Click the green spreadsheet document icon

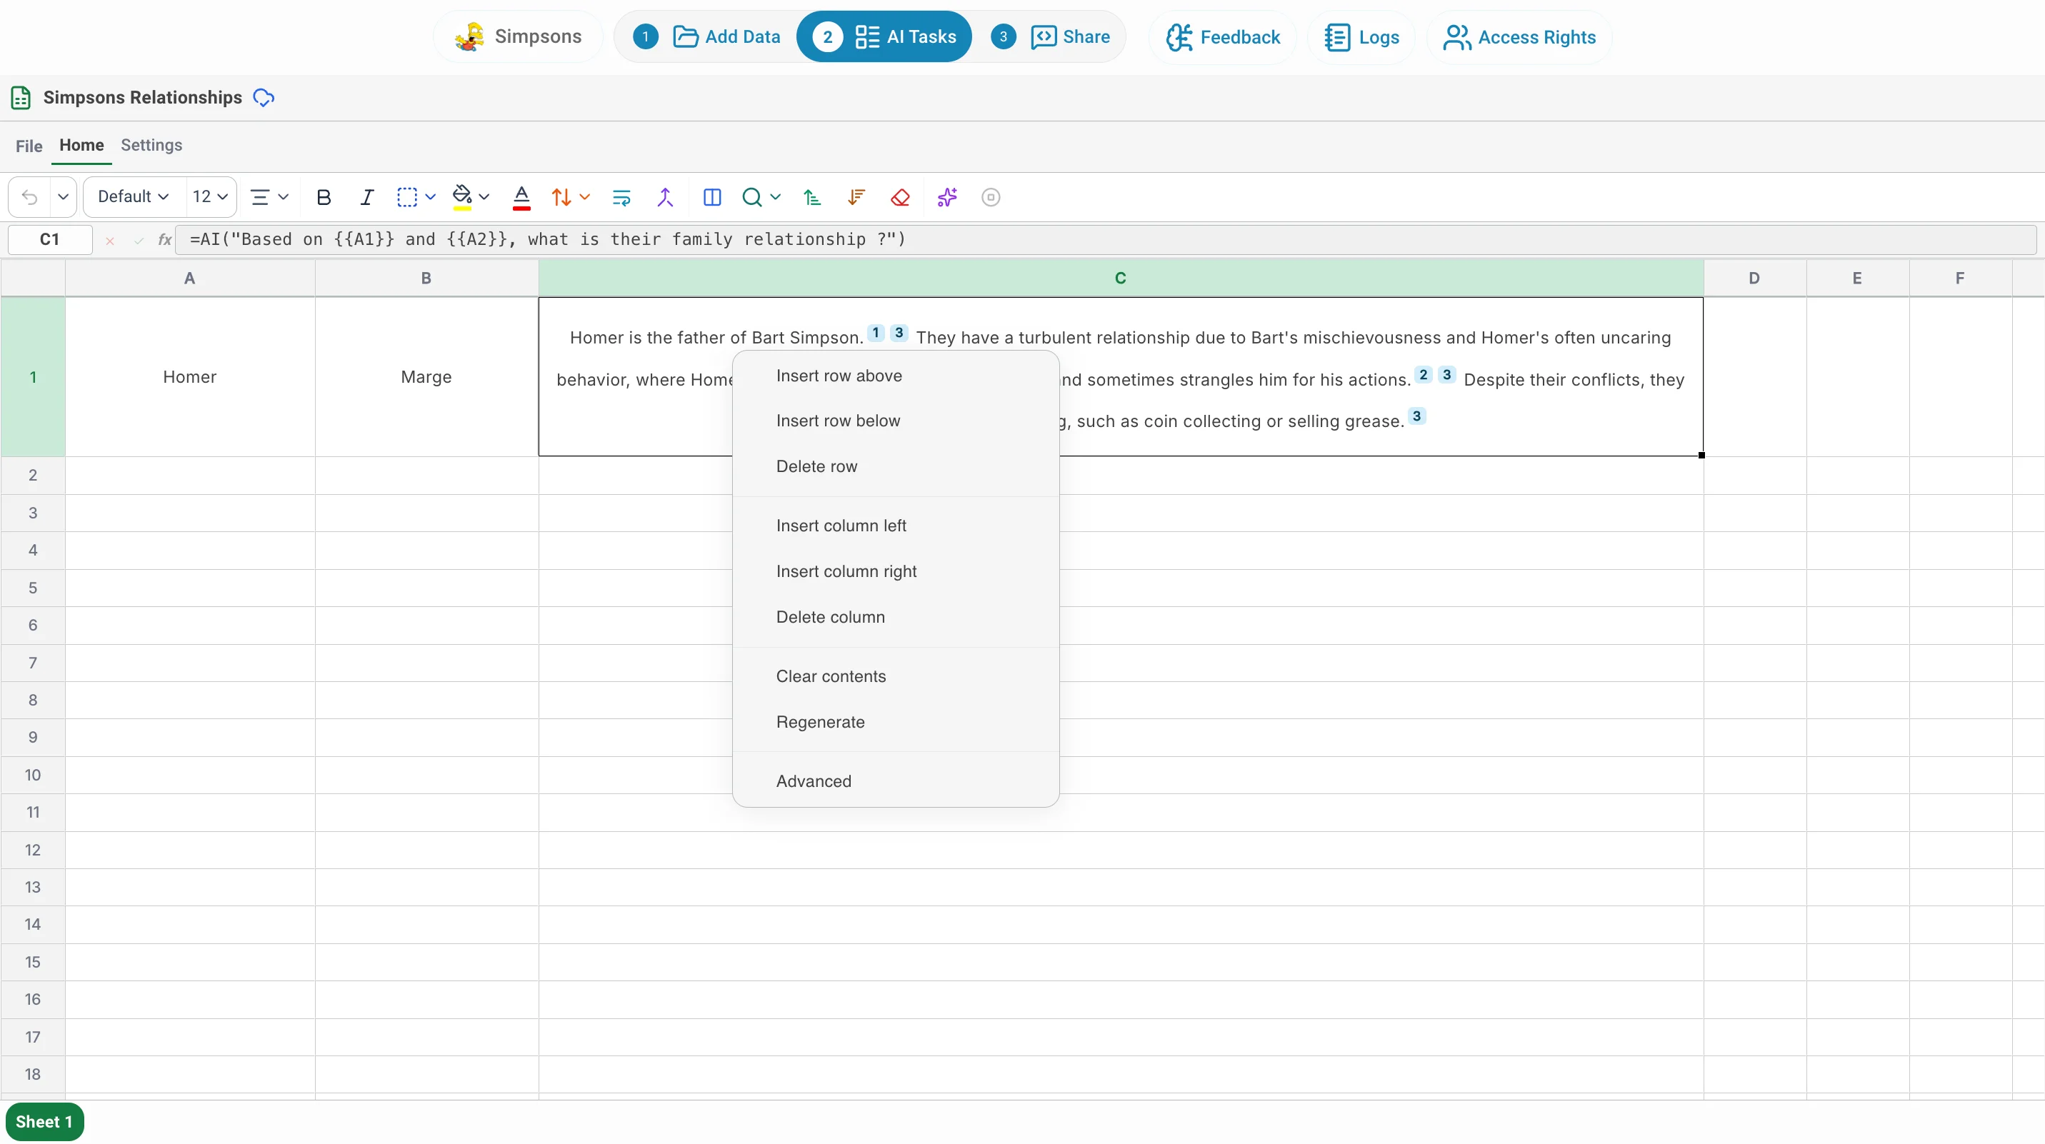pyautogui.click(x=21, y=98)
